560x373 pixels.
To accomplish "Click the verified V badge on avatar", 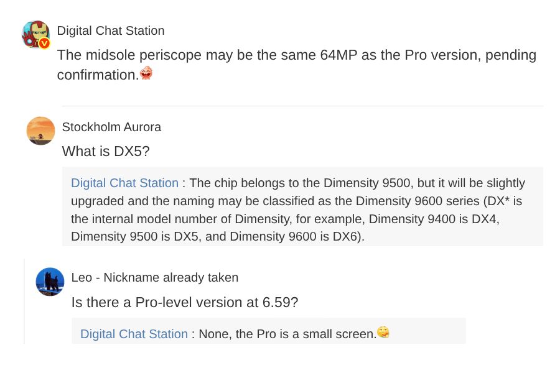I will point(44,43).
